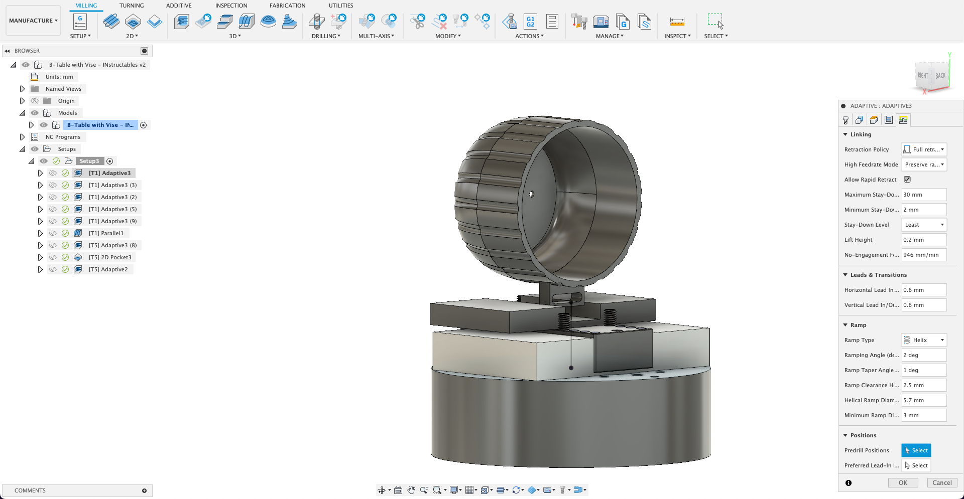Collapse the Leads & Transitions section

(846, 275)
